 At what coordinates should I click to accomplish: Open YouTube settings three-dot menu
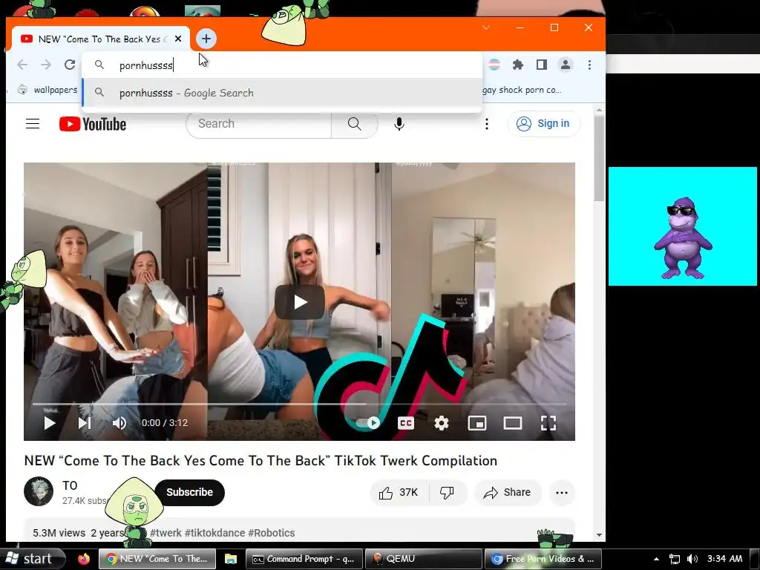point(487,124)
